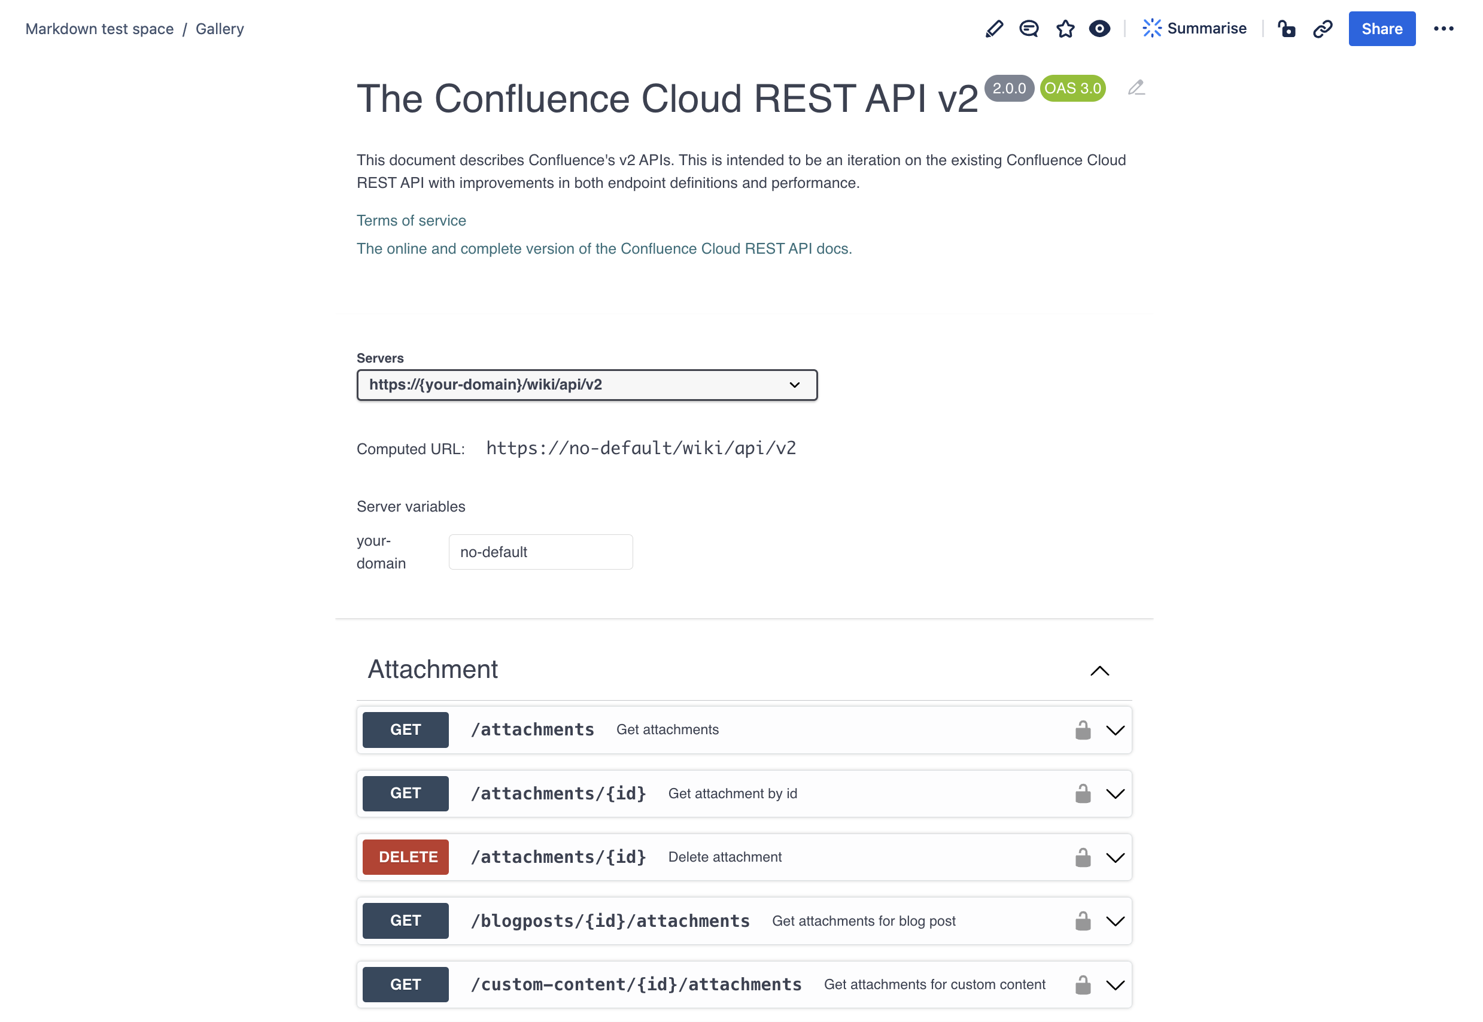Click the your-domain input field
The image size is (1483, 1022).
[x=540, y=552]
